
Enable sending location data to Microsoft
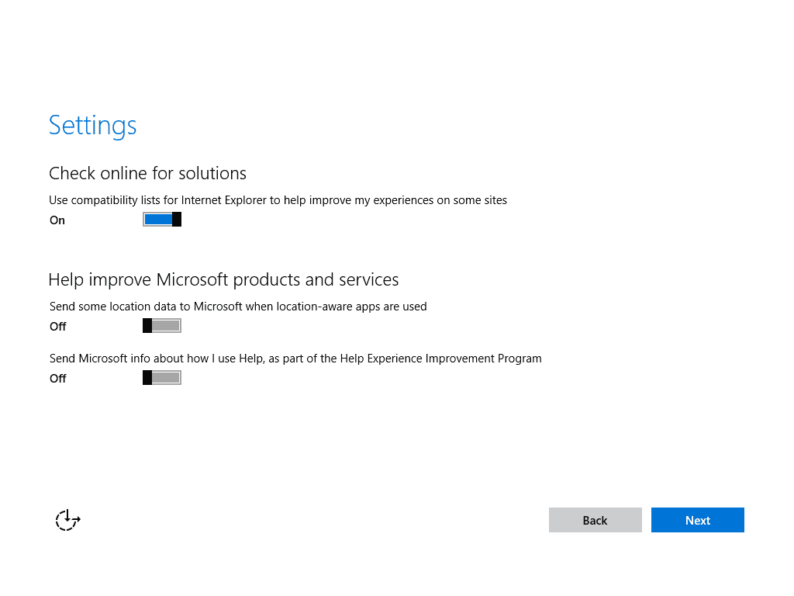162,326
